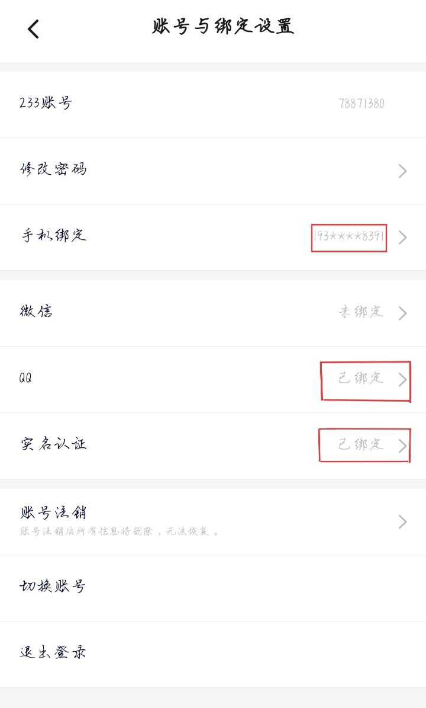This screenshot has height=708, width=426.
Task: Tap the chevron beside QQ 已绑定
Action: [x=402, y=380]
